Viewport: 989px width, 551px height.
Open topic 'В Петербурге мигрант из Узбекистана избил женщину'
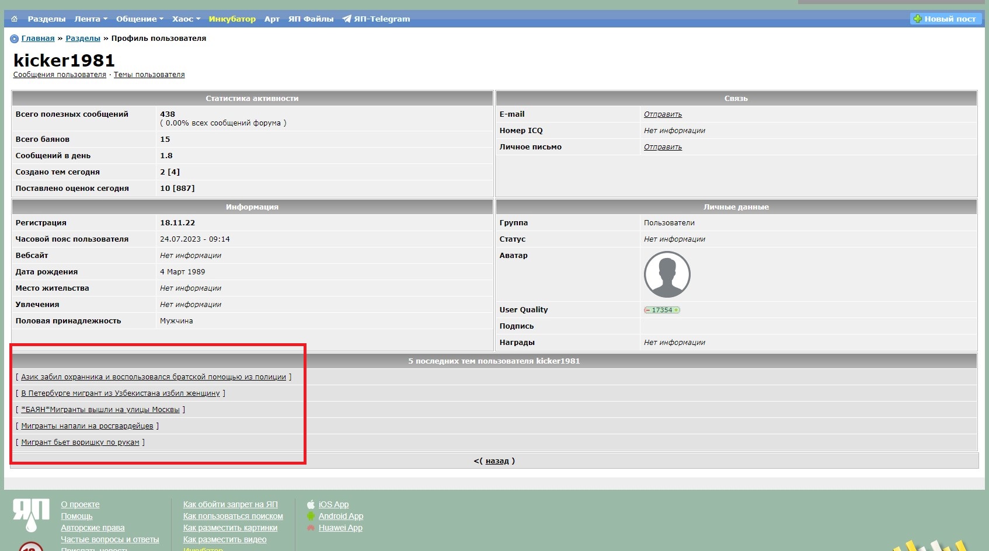pyautogui.click(x=120, y=393)
